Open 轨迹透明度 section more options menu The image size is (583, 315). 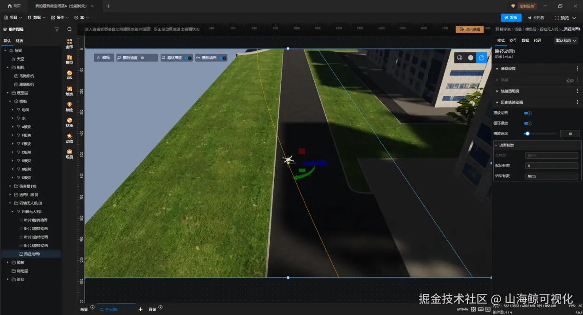tap(577, 91)
